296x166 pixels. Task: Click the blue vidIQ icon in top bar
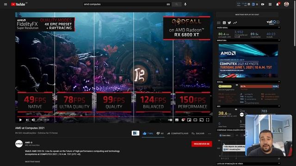[253, 4]
